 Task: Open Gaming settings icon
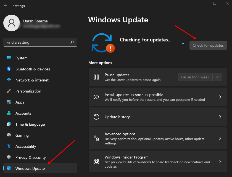pos(9,135)
